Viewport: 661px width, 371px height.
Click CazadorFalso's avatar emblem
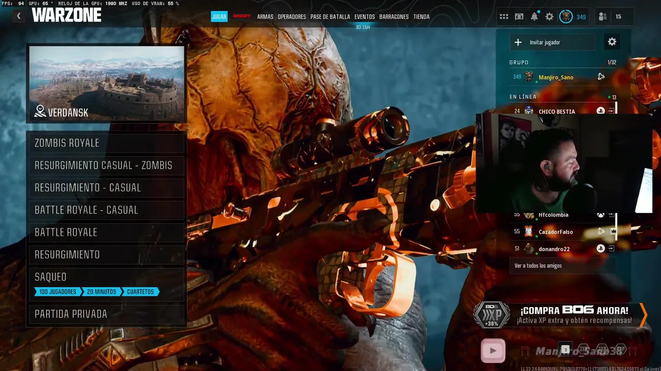(x=529, y=232)
